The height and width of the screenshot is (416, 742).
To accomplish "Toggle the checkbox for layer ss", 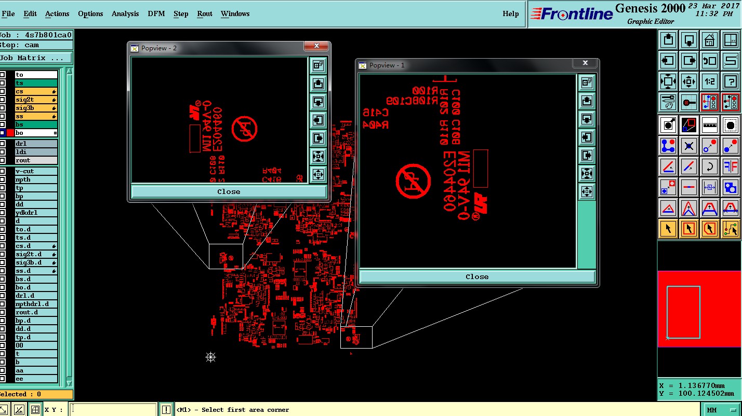I will coord(3,116).
